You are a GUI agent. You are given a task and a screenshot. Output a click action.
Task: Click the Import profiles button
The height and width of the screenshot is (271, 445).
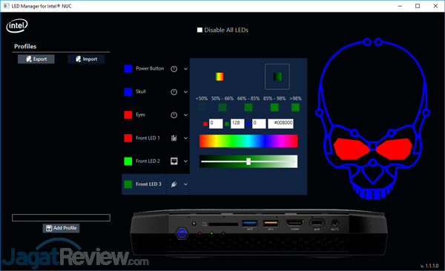(86, 59)
